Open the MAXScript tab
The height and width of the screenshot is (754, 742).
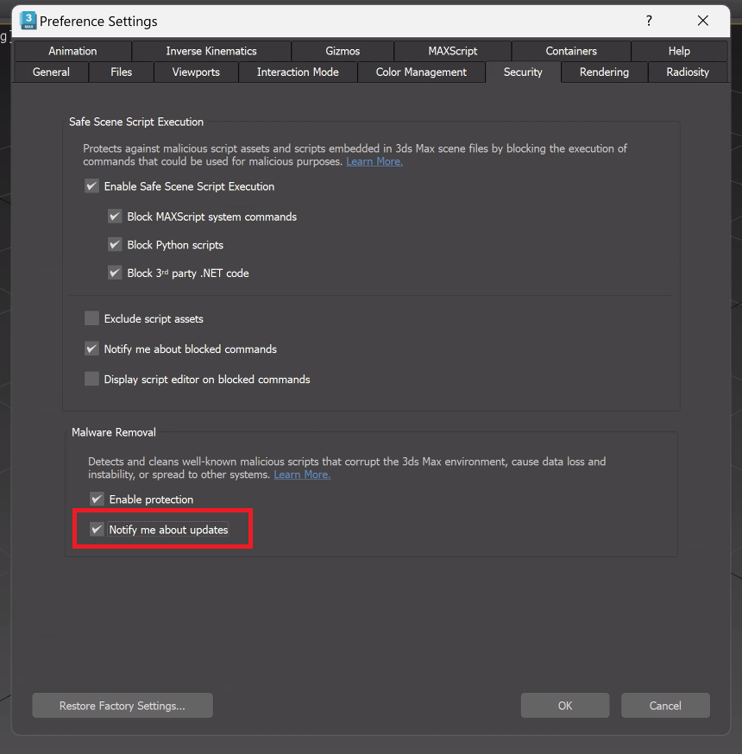452,51
